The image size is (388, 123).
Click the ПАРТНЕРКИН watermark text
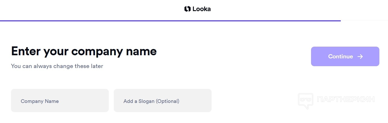pyautogui.click(x=346, y=99)
